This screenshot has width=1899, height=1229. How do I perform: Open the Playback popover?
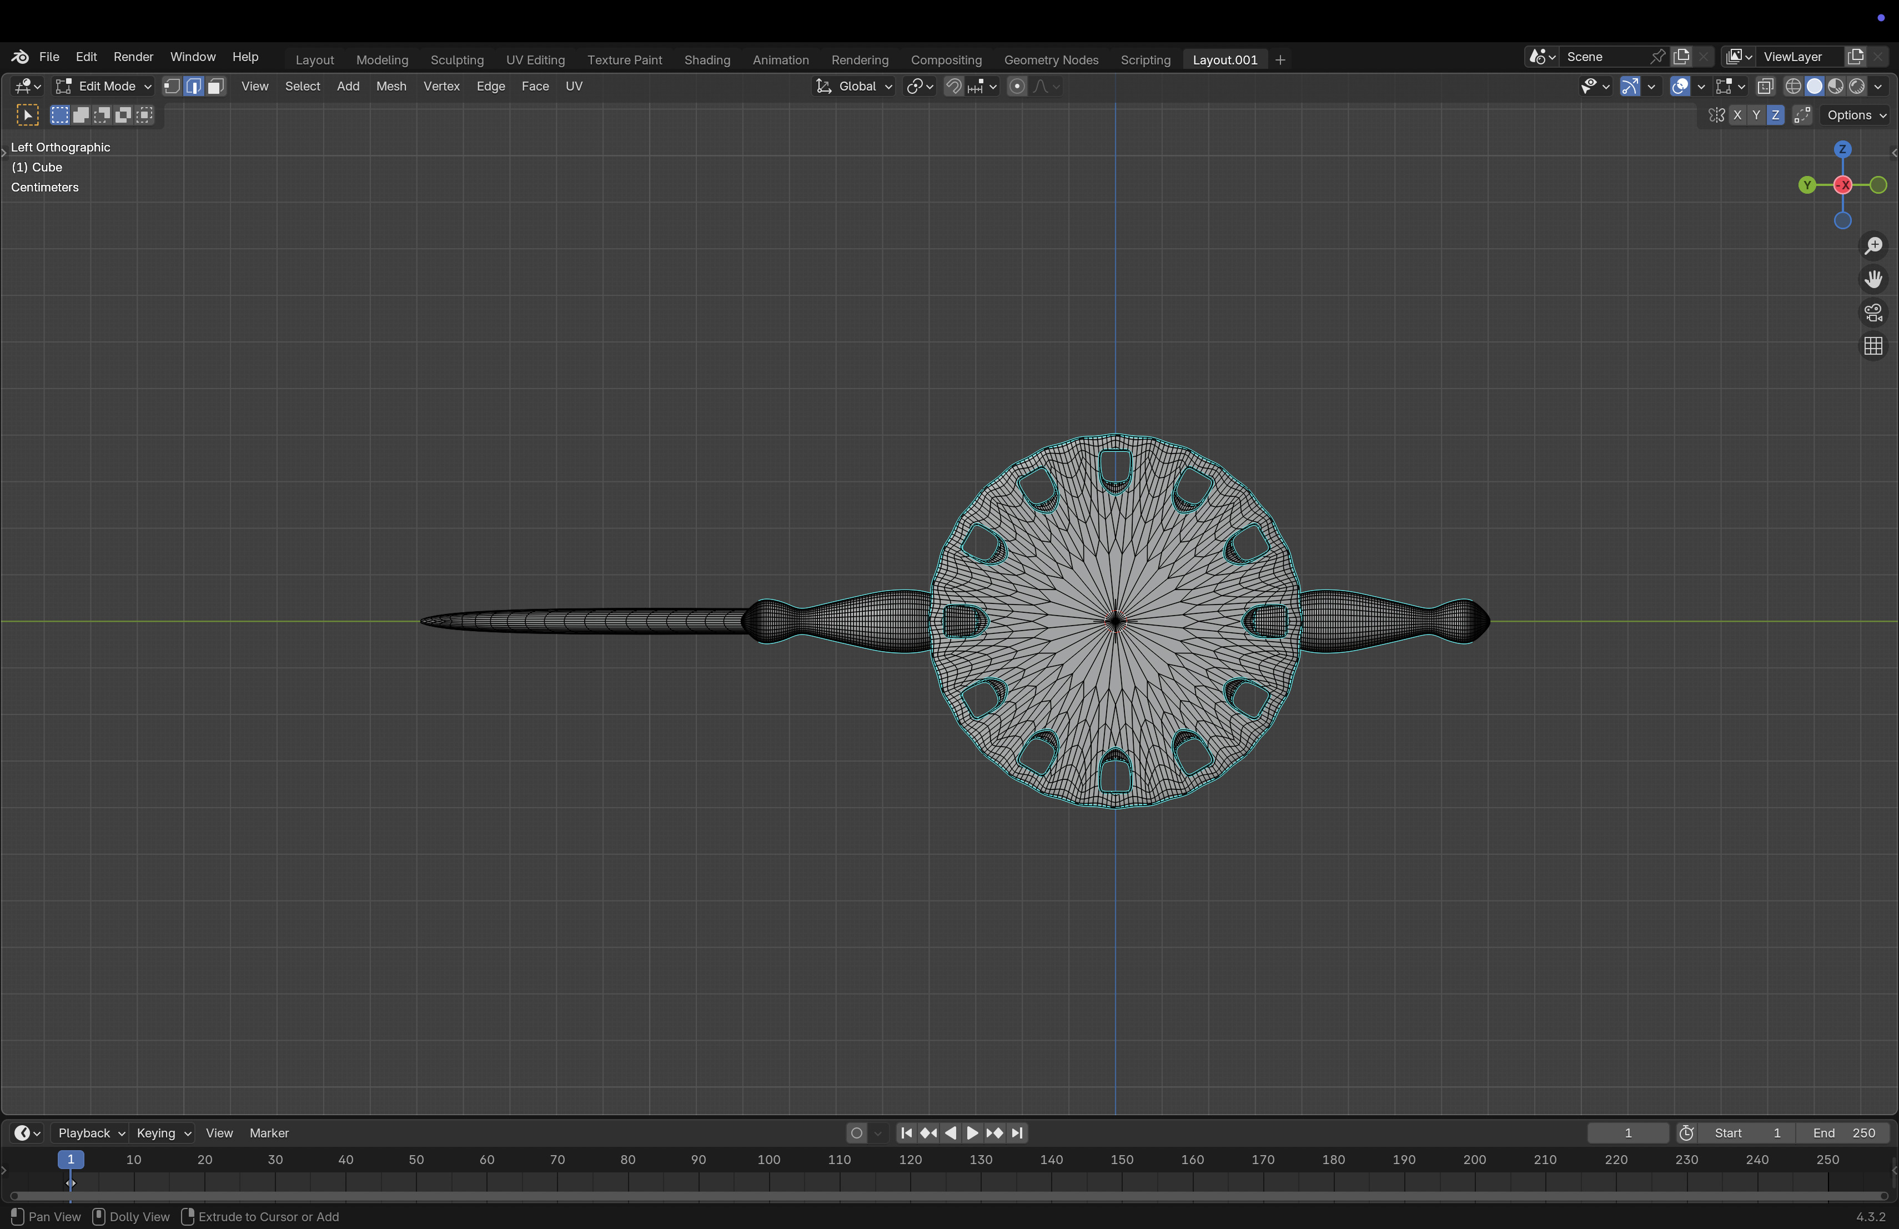[x=90, y=1134]
